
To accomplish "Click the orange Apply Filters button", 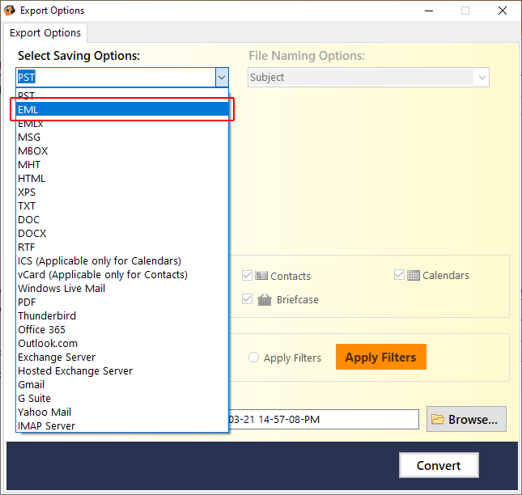I will tap(381, 357).
